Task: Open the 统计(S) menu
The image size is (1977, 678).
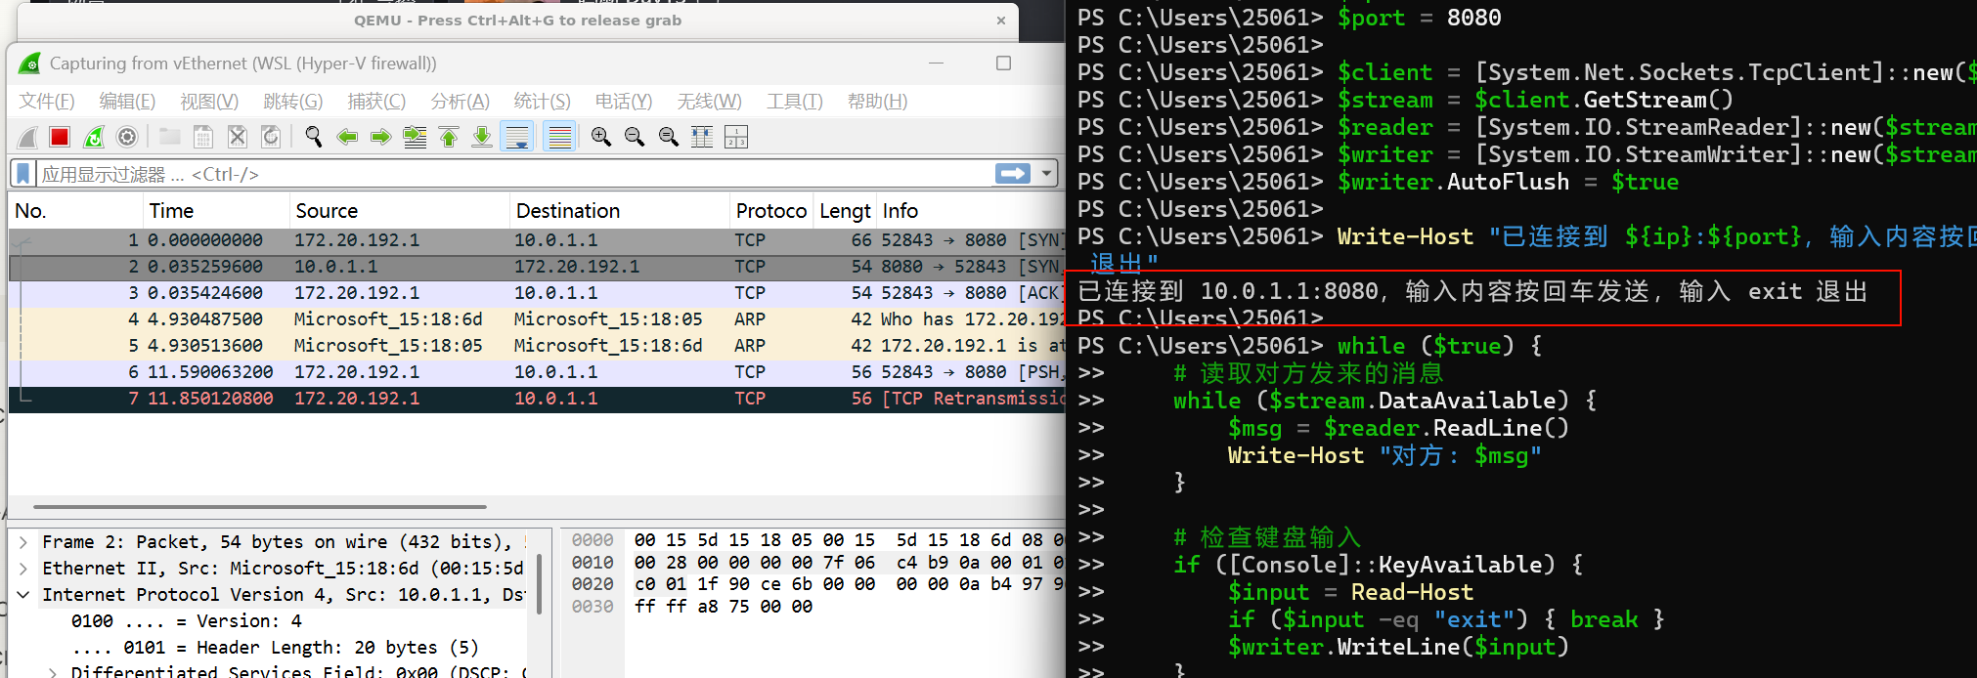Action: (542, 102)
